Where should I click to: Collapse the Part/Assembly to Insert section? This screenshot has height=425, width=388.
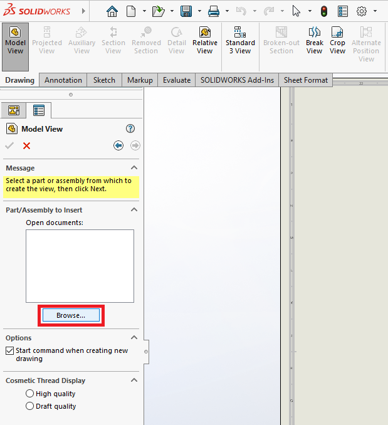(x=134, y=210)
